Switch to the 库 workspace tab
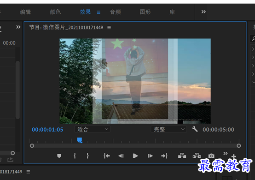This screenshot has height=180, width=255. (x=172, y=12)
